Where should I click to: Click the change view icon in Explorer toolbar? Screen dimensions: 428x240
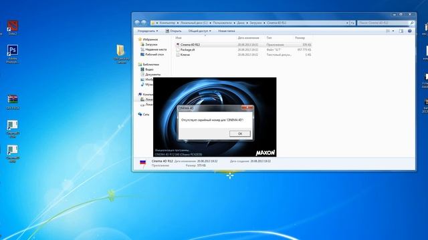[x=388, y=31]
